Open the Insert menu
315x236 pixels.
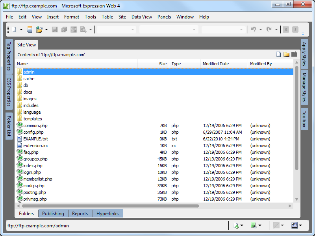pos(53,17)
